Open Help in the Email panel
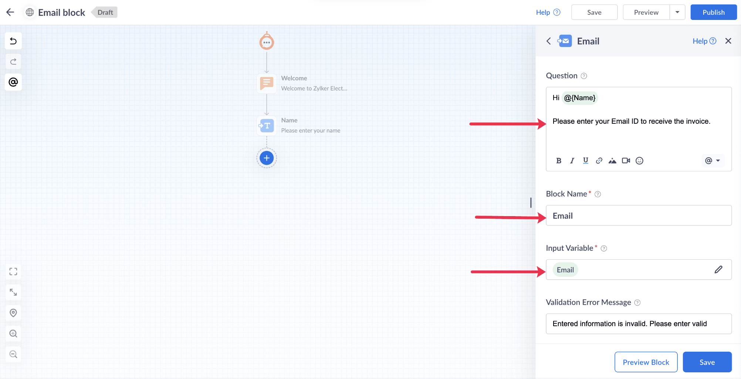The width and height of the screenshot is (741, 379). [x=704, y=41]
